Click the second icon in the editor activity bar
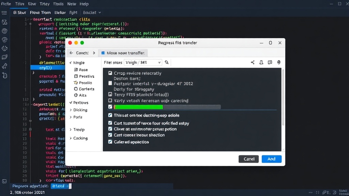 click(4, 22)
